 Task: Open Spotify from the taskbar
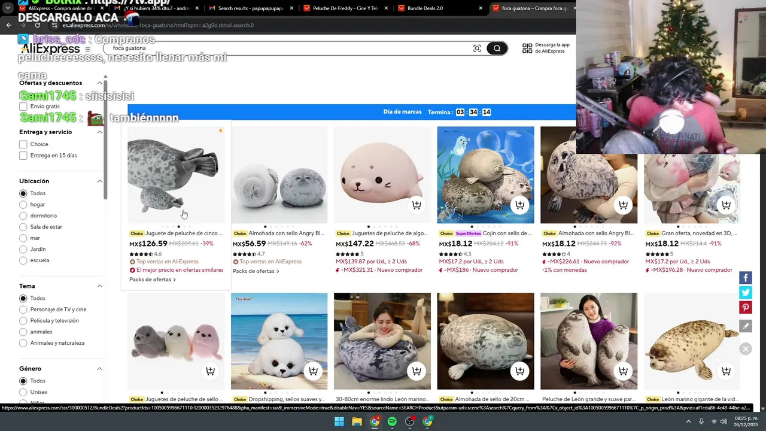click(x=392, y=421)
